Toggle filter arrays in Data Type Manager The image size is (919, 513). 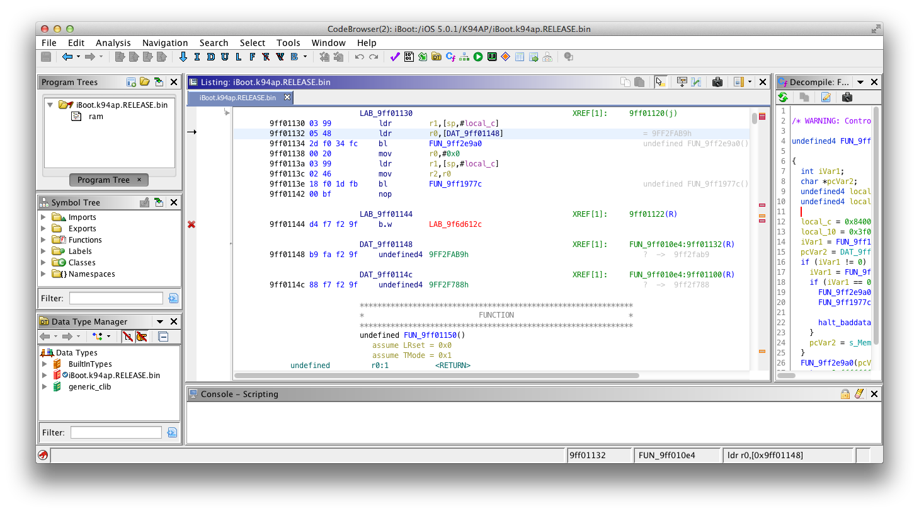click(x=128, y=337)
